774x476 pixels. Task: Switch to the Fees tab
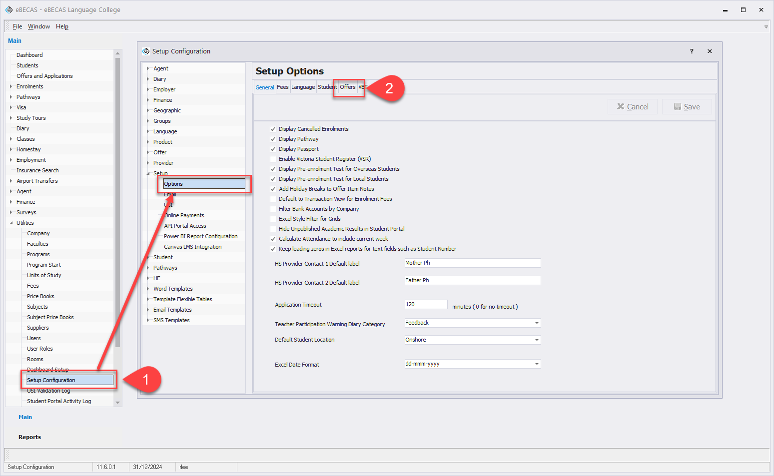pyautogui.click(x=283, y=87)
